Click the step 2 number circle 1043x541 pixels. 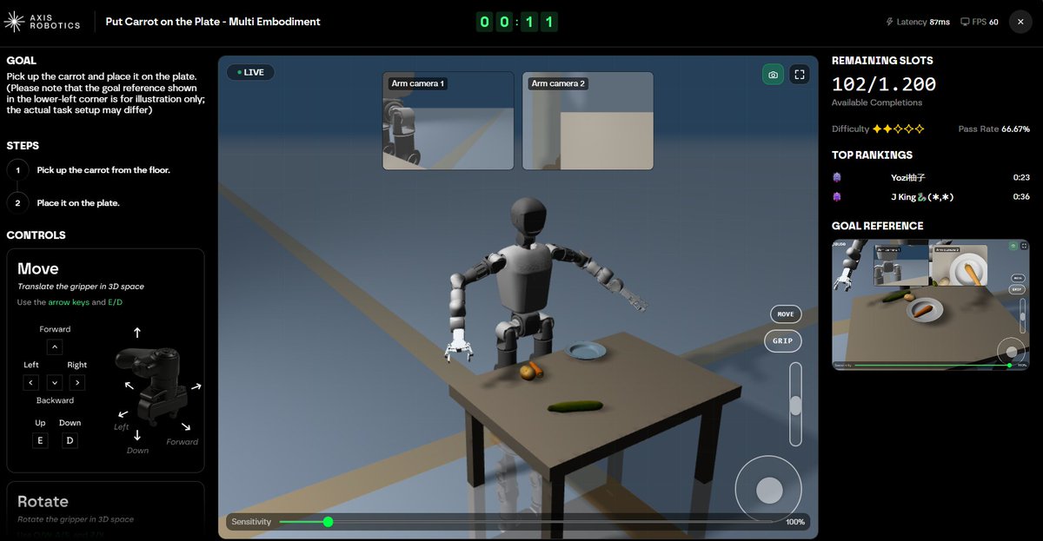tap(17, 203)
